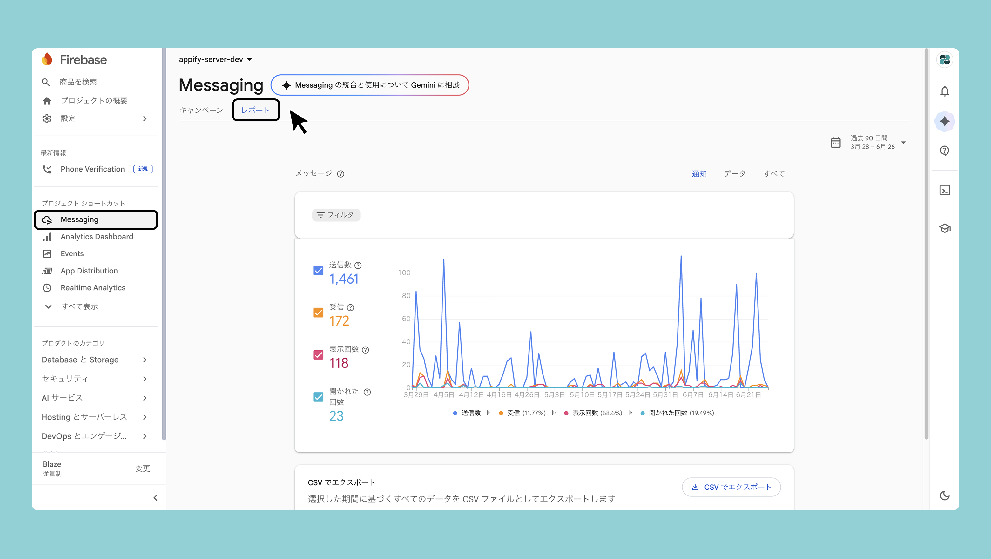Open the account avatar icon
This screenshot has width=991, height=559.
(x=944, y=60)
